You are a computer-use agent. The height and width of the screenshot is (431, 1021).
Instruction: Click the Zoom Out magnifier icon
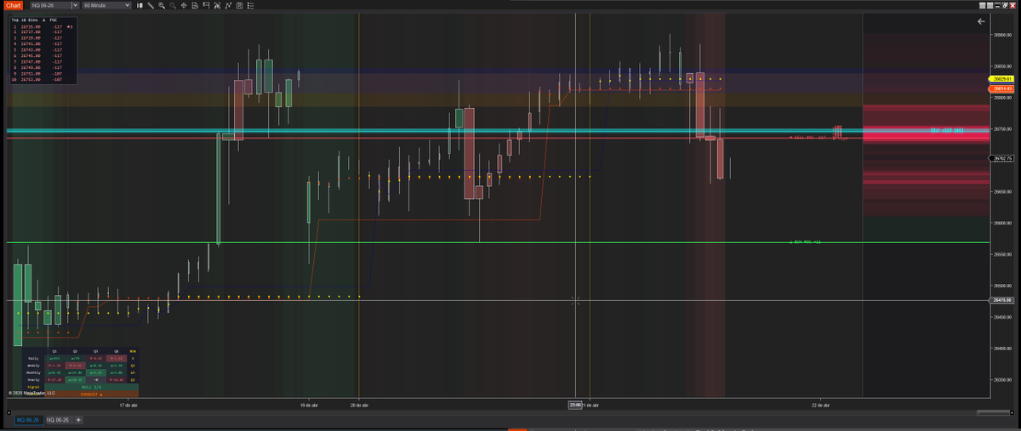point(173,5)
